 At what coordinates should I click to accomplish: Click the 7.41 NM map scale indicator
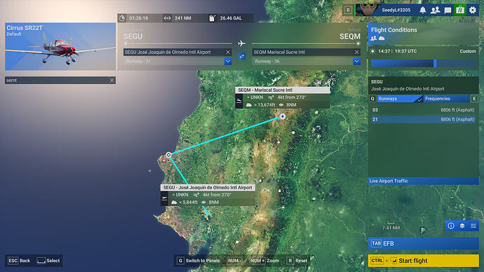(391, 226)
